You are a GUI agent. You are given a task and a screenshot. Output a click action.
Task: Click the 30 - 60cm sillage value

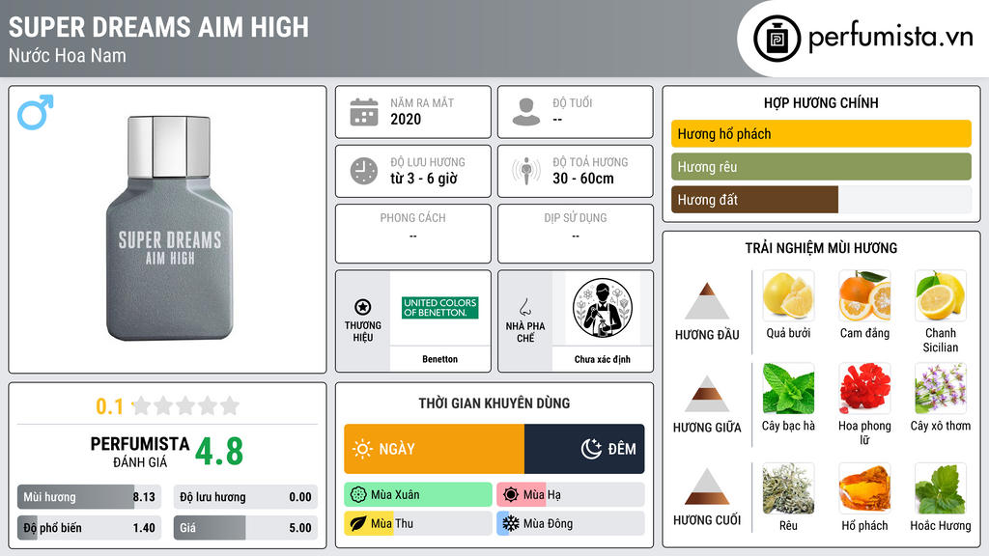pyautogui.click(x=583, y=179)
